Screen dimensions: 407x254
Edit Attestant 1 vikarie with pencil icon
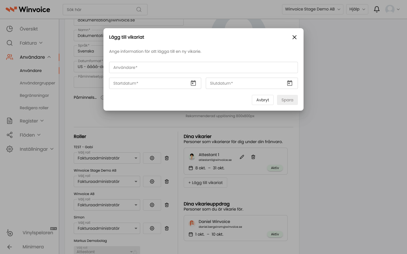[242, 157]
